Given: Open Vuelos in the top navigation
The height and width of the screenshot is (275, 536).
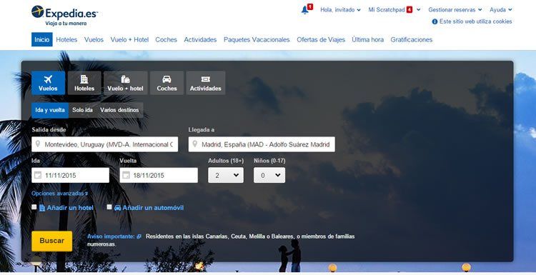Looking at the screenshot, I should (94, 39).
